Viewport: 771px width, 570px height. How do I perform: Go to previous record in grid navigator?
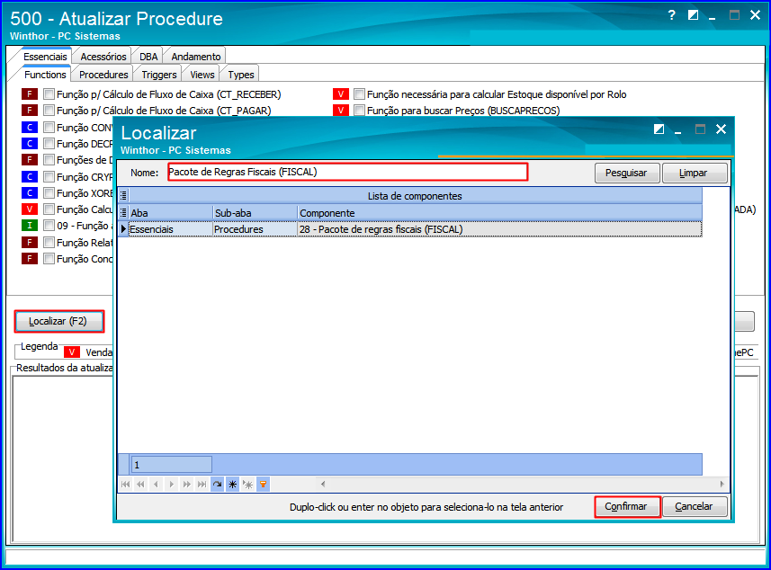[x=156, y=485]
